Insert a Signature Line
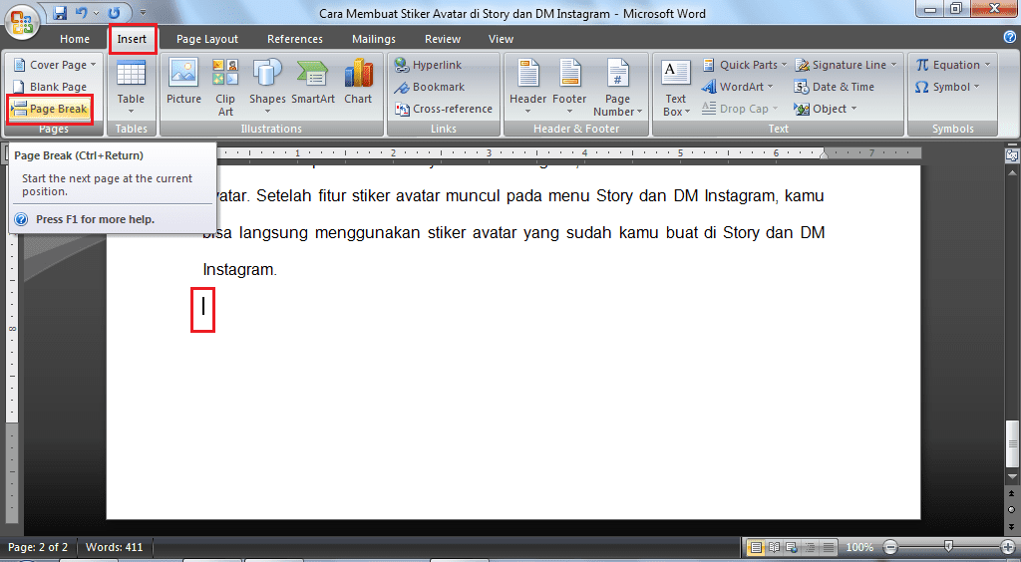 click(x=846, y=65)
